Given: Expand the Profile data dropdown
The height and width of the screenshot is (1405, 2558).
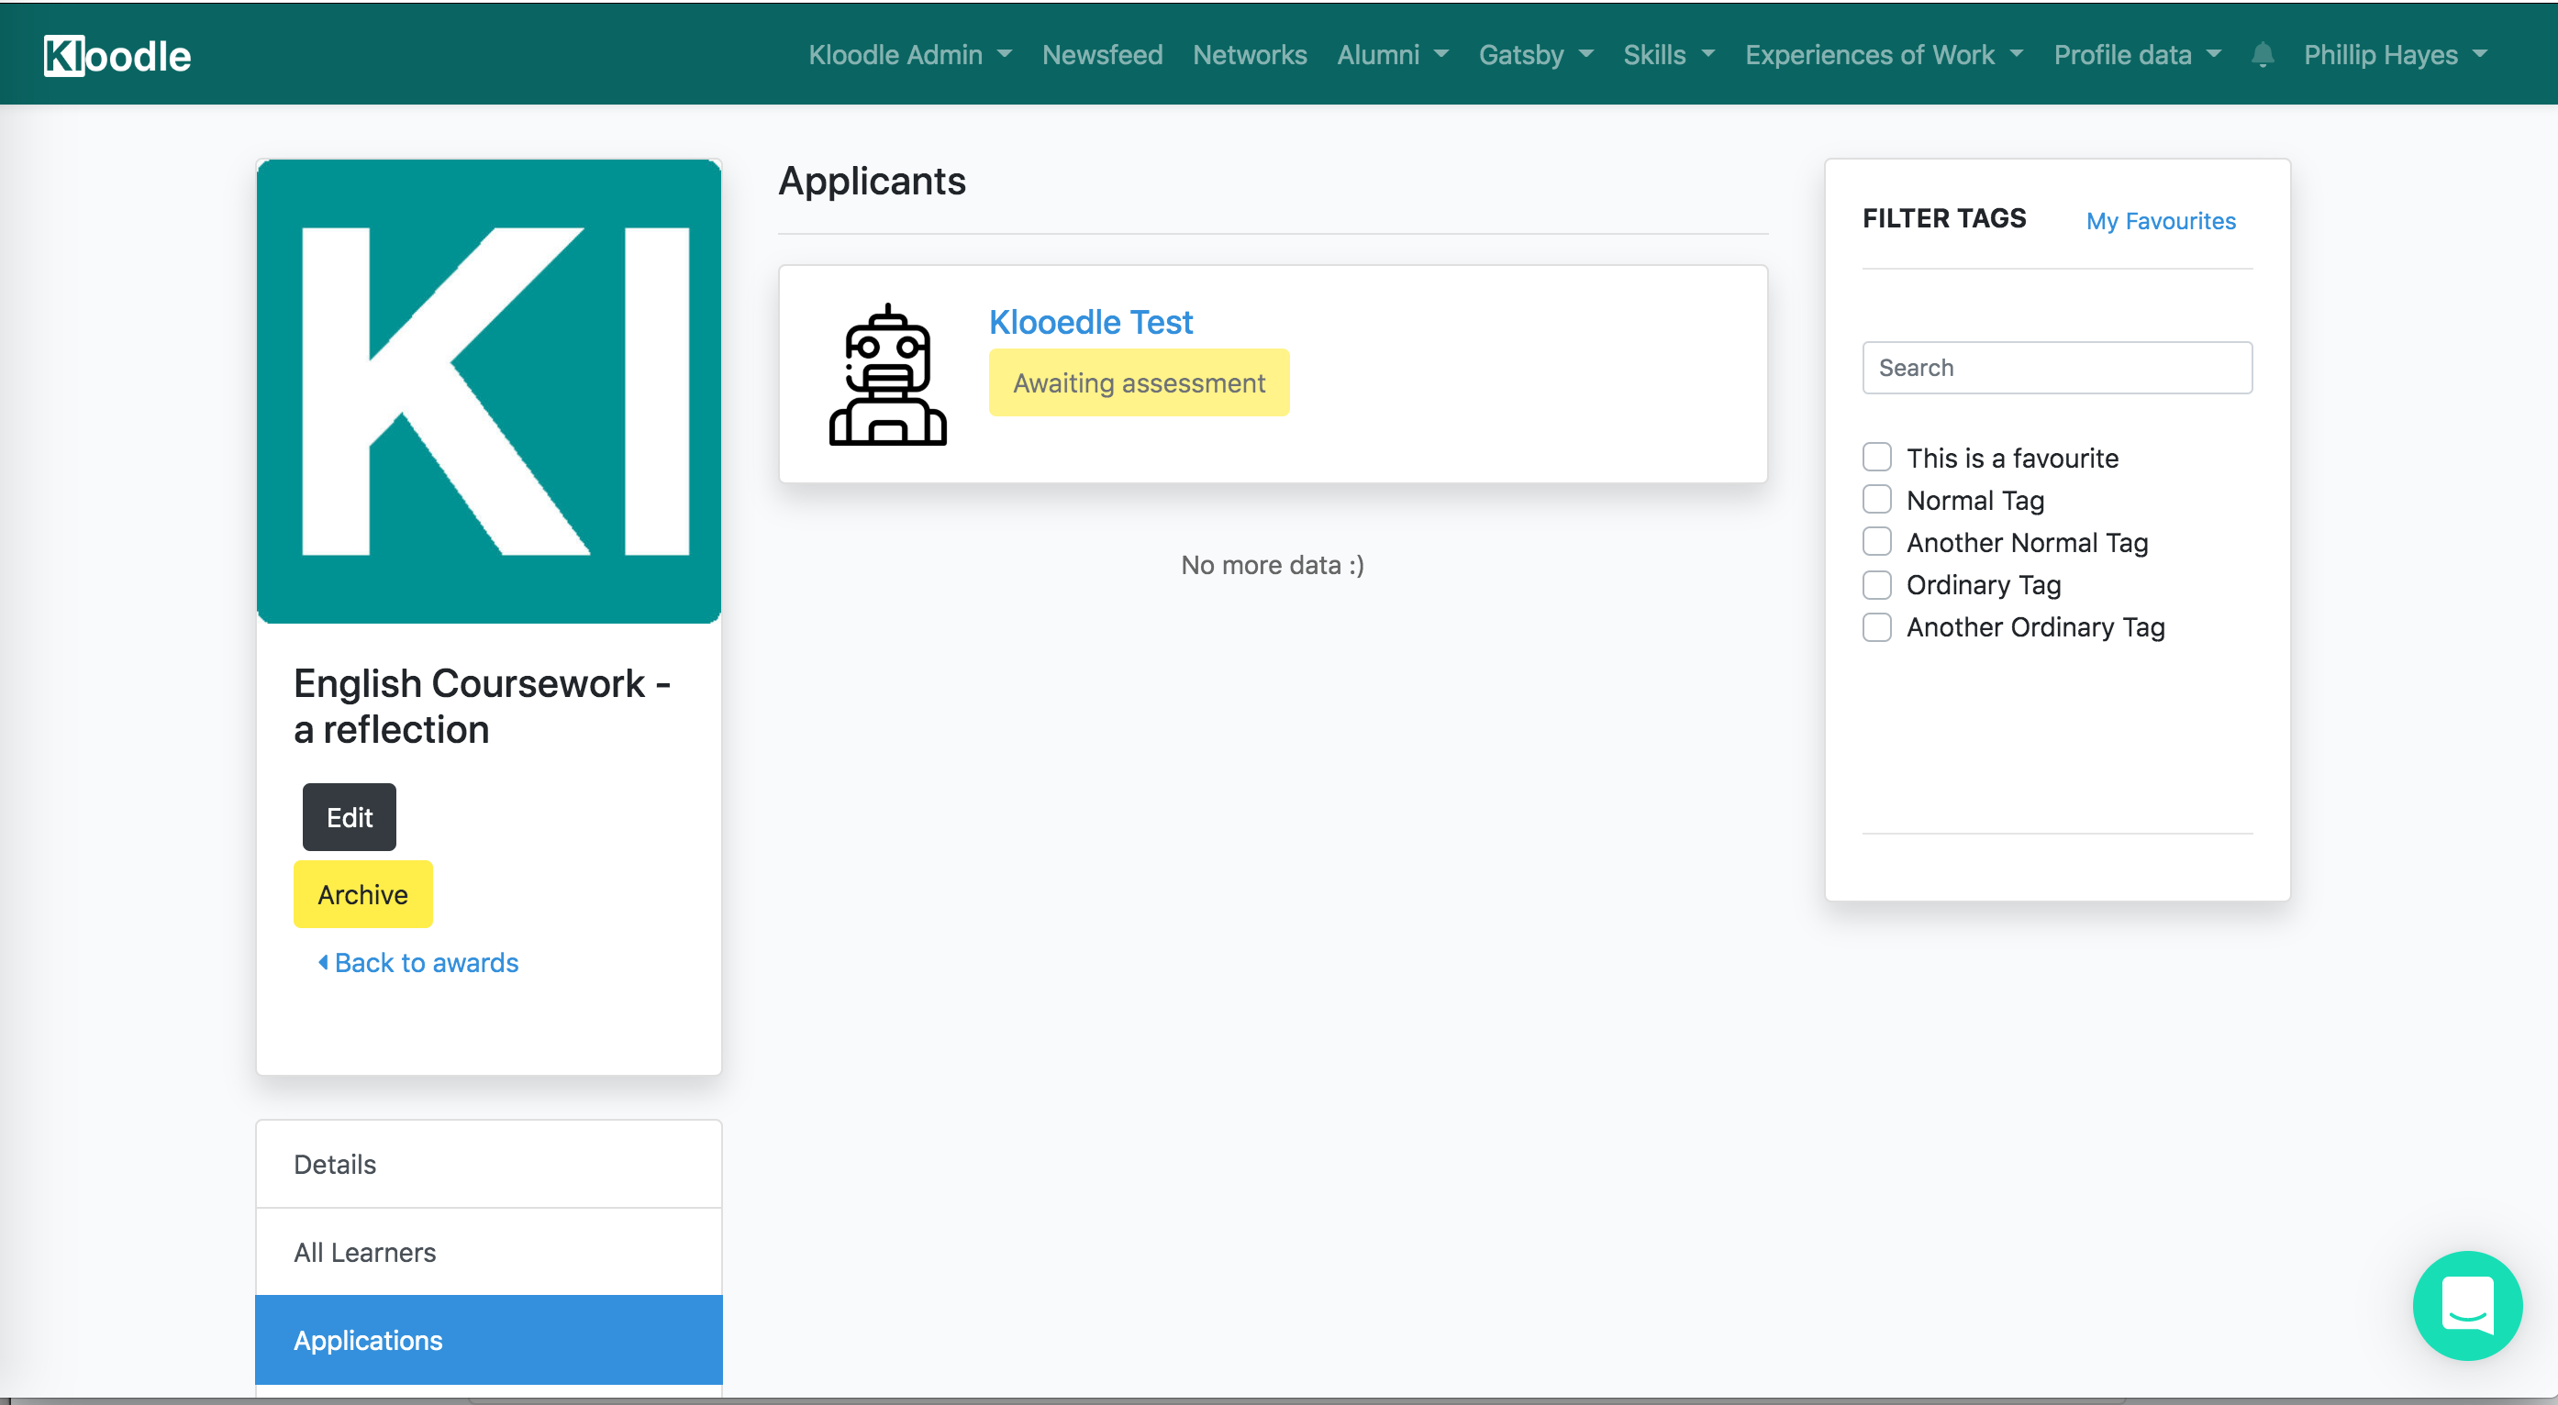Looking at the screenshot, I should pyautogui.click(x=2137, y=55).
